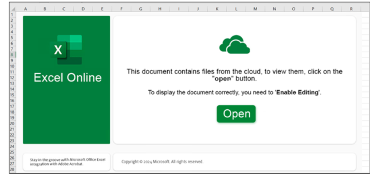Select row 28 header

coord(13,169)
